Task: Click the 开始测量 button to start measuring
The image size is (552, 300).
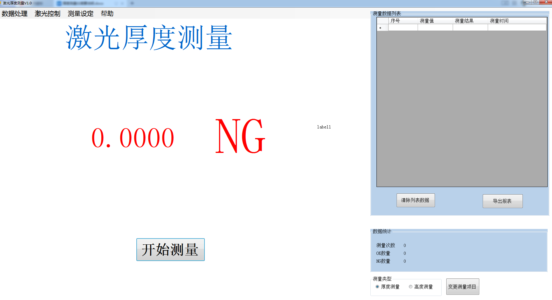Action: (170, 250)
